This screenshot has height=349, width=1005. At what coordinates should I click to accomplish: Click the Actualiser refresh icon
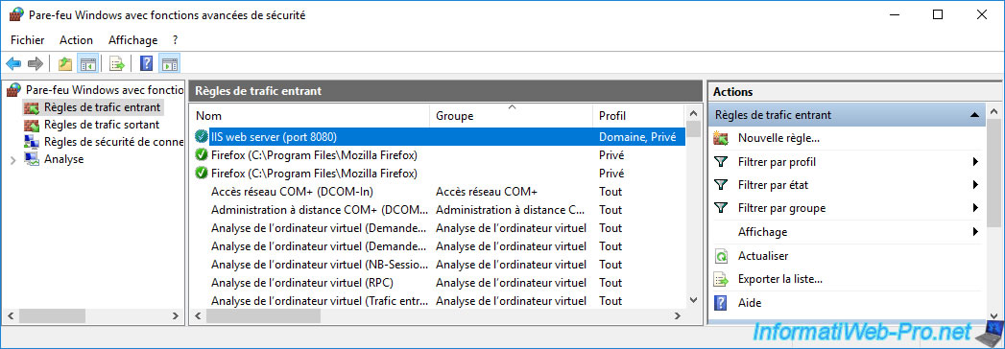click(721, 256)
